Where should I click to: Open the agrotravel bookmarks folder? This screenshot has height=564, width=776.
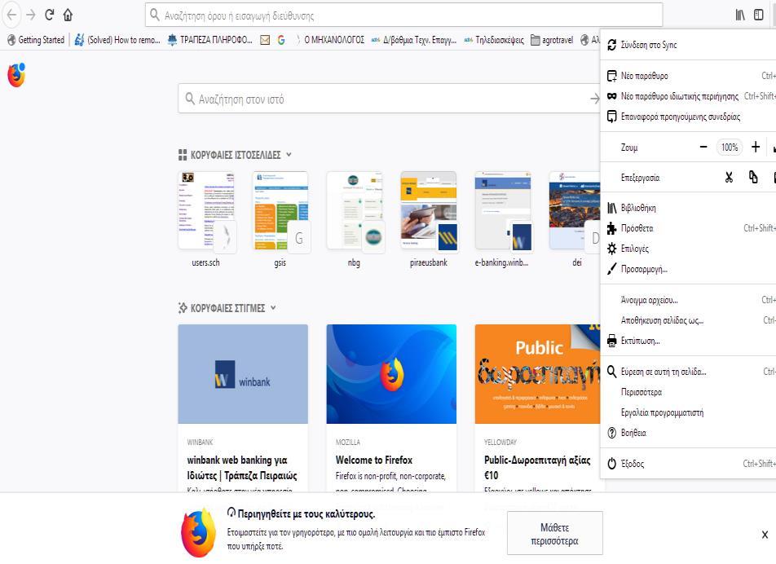coord(552,40)
